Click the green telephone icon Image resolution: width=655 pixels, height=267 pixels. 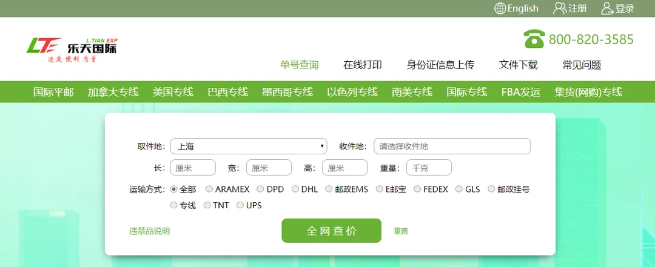534,39
